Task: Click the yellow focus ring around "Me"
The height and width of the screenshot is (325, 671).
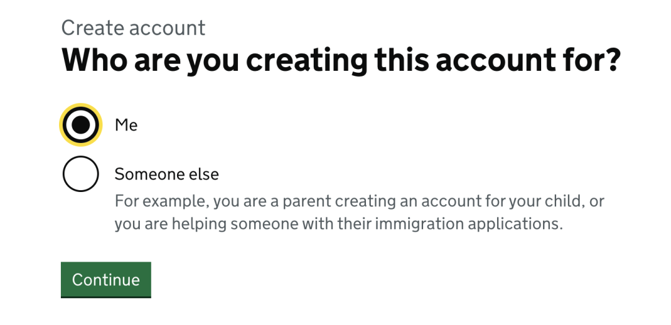Action: 63,125
